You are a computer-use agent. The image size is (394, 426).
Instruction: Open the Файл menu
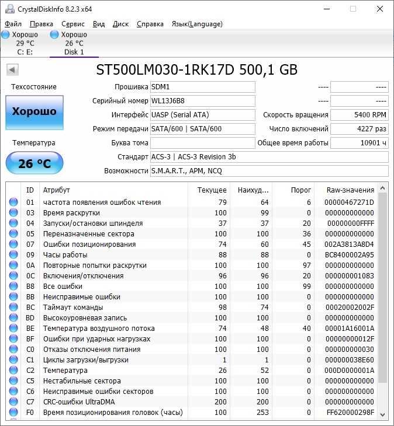(x=13, y=24)
